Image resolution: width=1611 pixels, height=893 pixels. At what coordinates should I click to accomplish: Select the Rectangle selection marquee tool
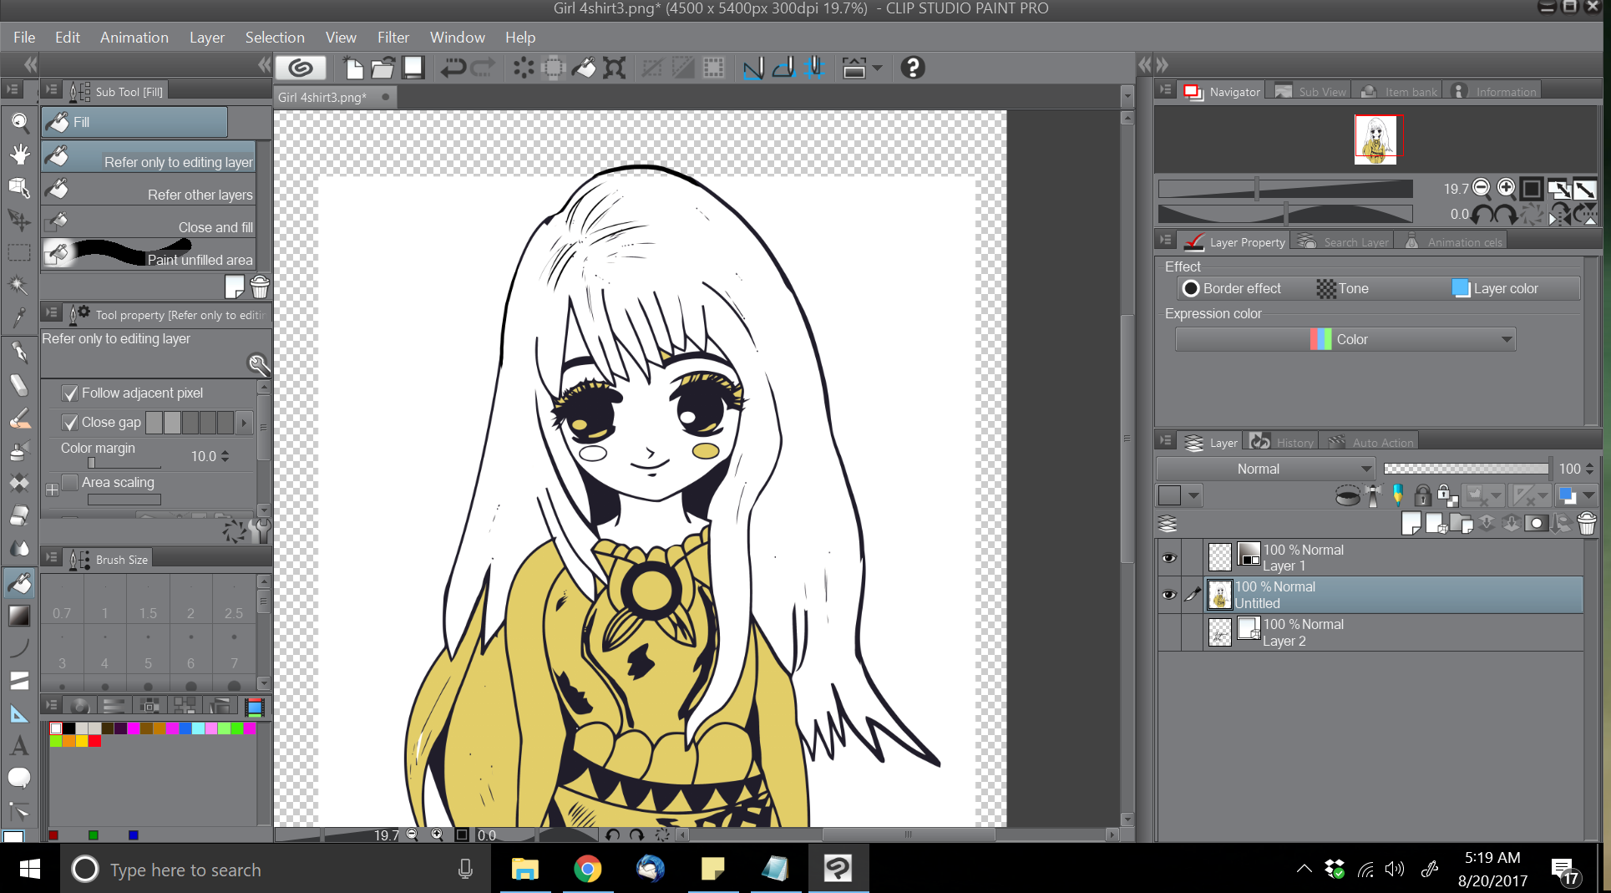point(19,252)
